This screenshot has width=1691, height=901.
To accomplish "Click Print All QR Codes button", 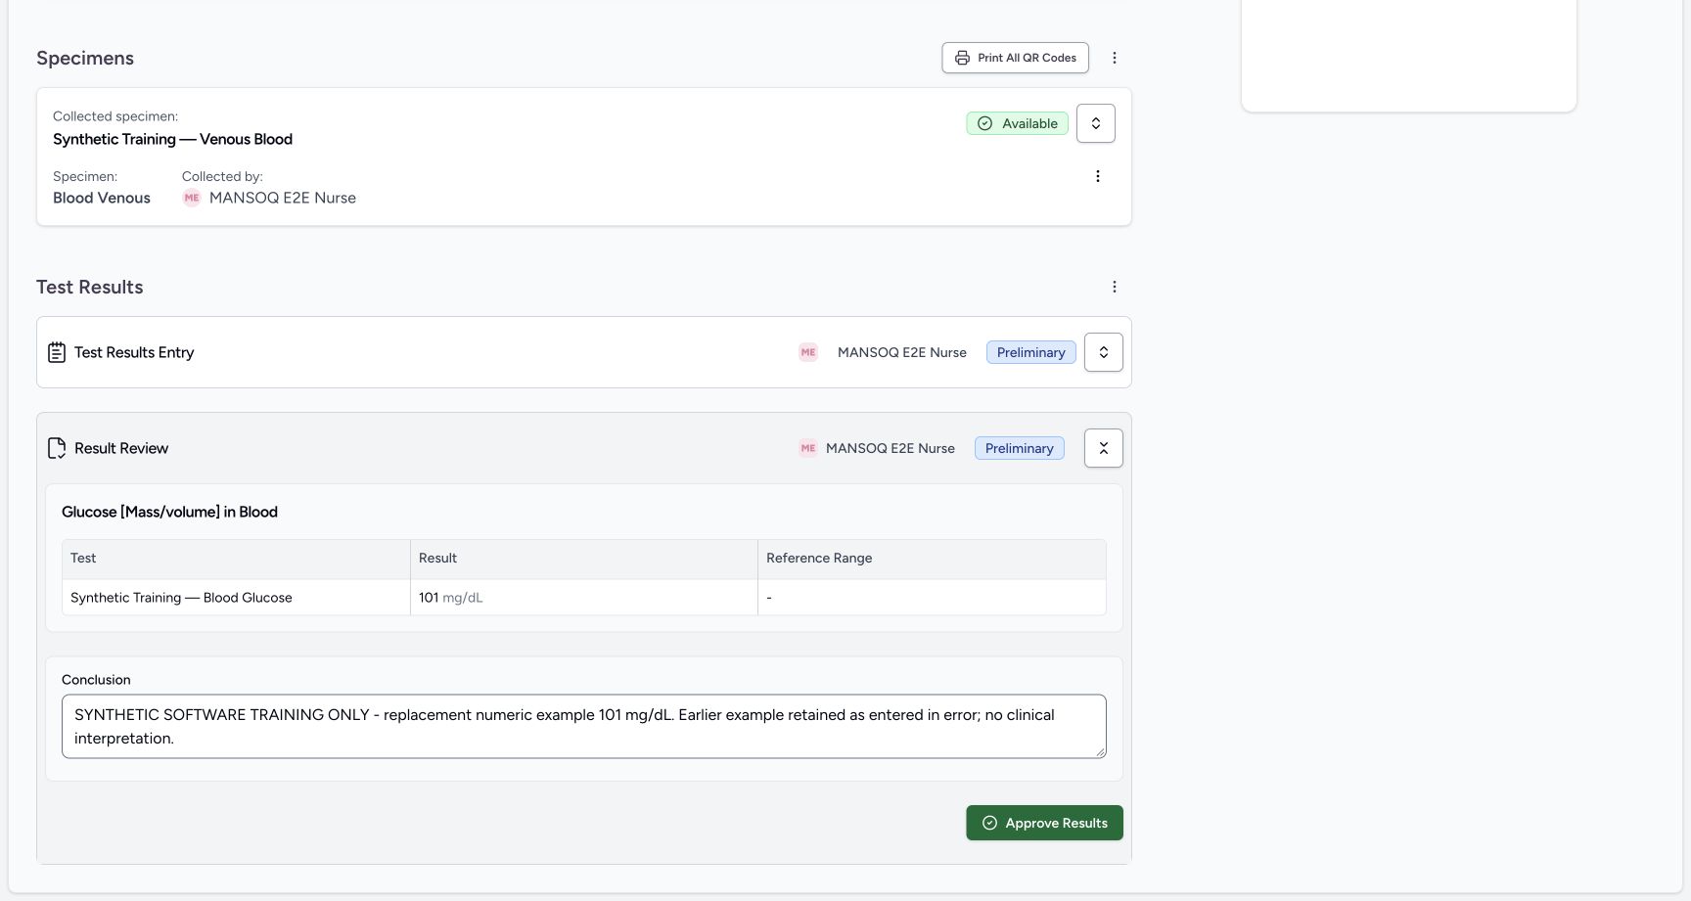I will tap(1015, 58).
